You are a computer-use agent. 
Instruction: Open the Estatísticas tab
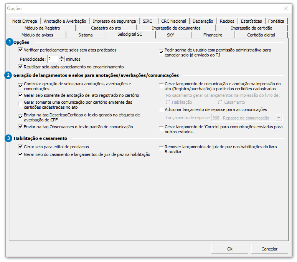point(251,21)
